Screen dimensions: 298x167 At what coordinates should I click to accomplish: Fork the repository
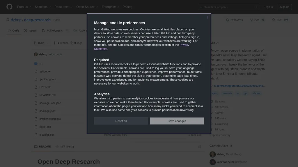coord(257,20)
